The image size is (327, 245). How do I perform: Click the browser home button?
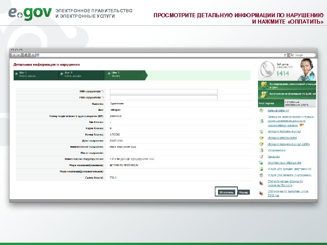point(26,55)
